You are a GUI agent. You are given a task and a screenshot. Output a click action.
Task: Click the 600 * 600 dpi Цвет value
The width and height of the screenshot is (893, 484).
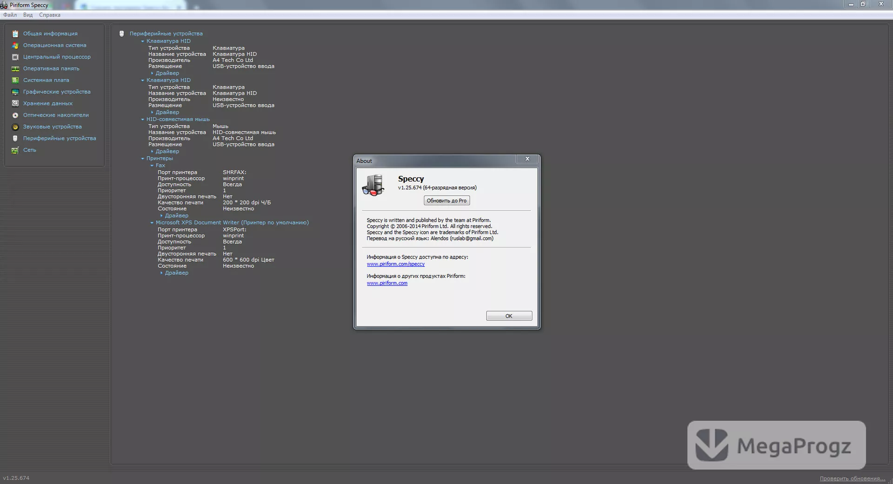pyautogui.click(x=248, y=259)
